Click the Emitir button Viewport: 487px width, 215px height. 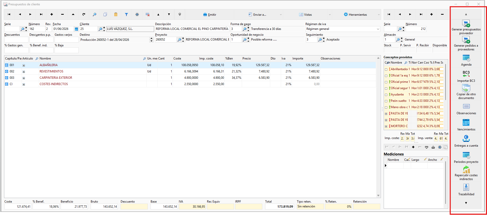tap(209, 14)
